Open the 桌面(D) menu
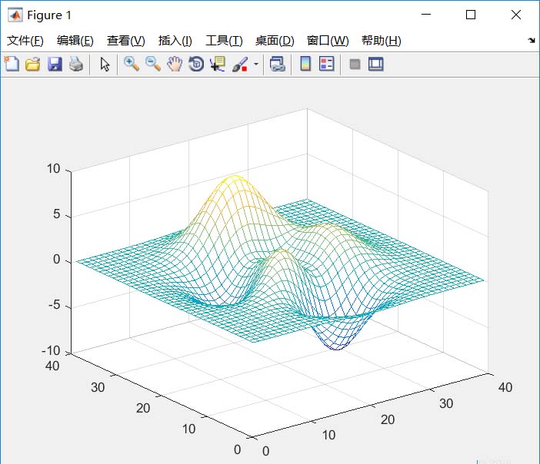Viewport: 540px width, 464px height. click(275, 41)
